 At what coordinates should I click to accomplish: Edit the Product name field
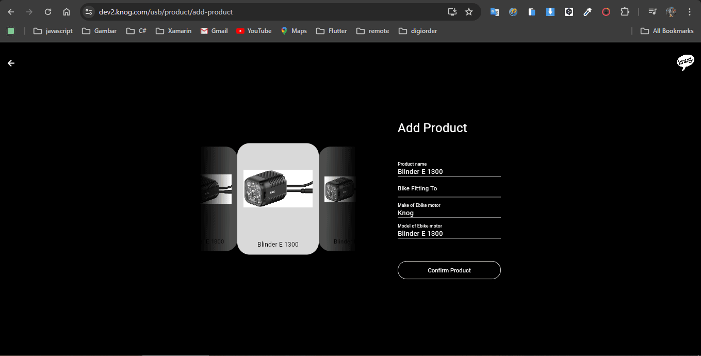(449, 169)
